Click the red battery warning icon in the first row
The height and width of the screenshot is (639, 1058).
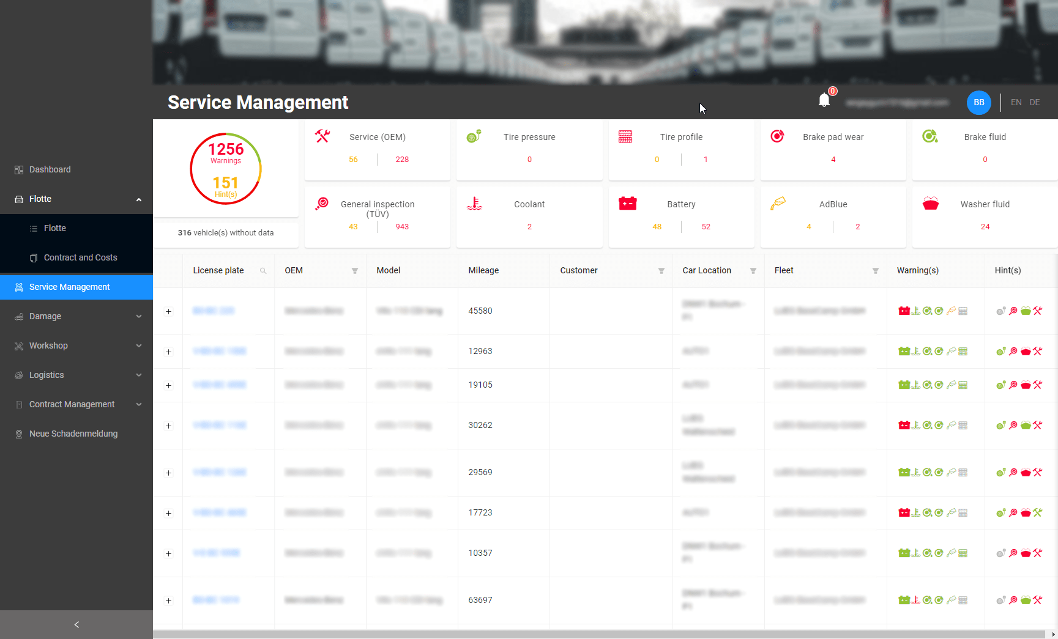(x=905, y=310)
